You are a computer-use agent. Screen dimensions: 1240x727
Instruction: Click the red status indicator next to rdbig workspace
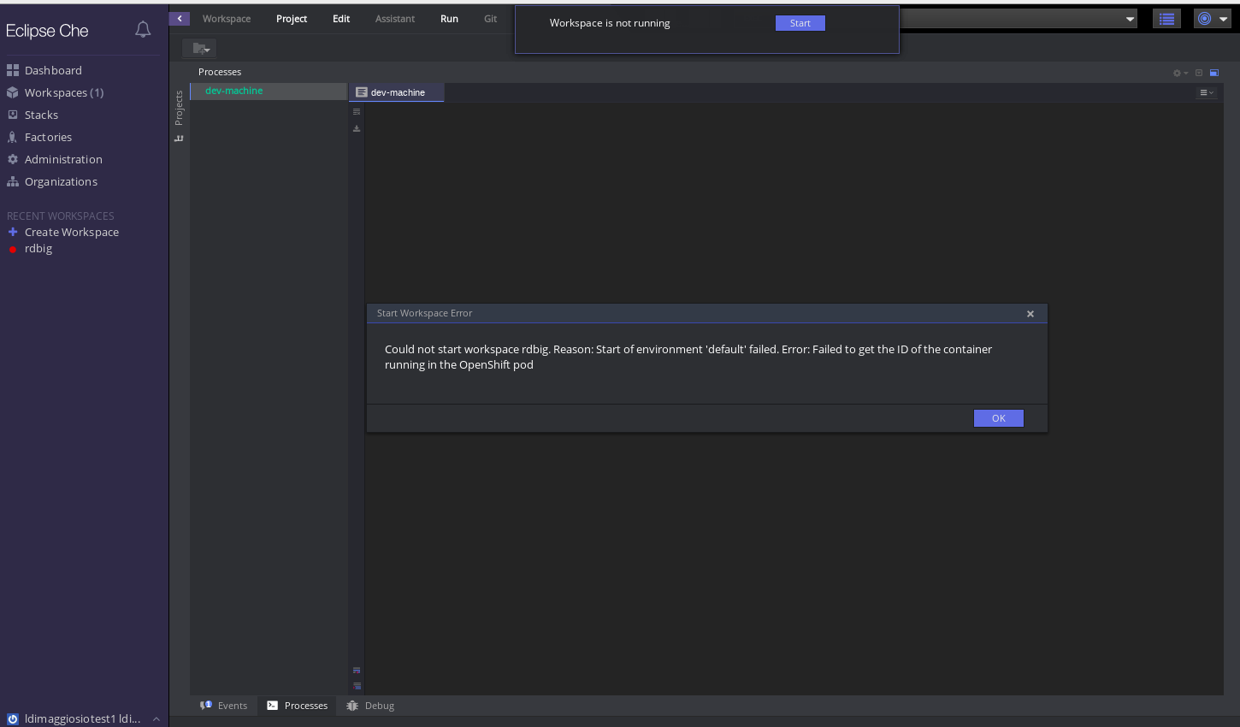tap(12, 249)
